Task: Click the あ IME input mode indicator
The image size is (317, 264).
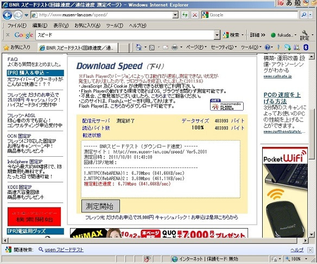Action: coord(289,3)
